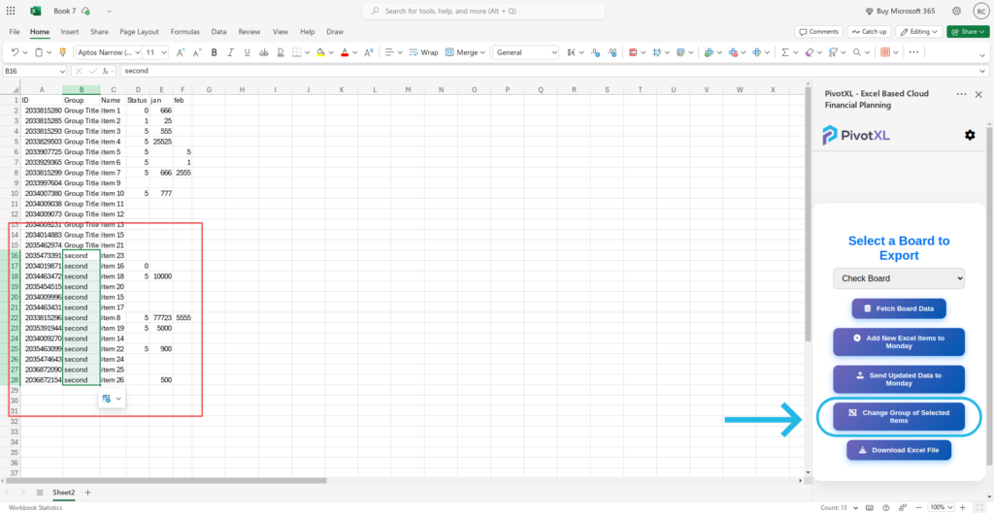Screen dimensions: 994x513
Task: Open conditional formatting icon
Action: [633, 52]
